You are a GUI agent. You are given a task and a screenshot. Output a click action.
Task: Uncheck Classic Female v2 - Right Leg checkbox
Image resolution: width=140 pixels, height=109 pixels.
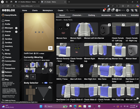tap(137, 25)
